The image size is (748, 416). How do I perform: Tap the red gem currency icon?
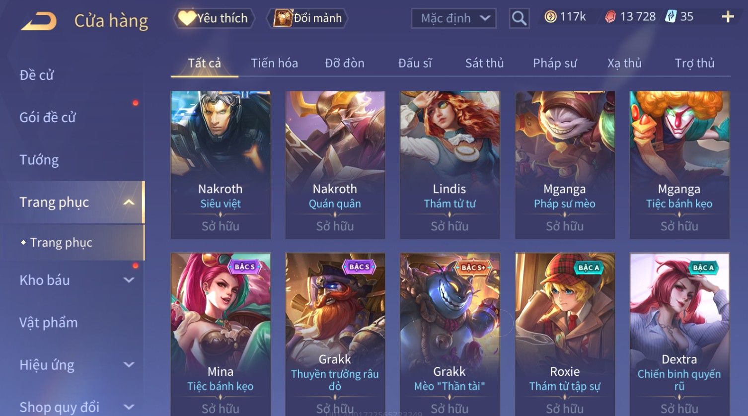click(610, 17)
